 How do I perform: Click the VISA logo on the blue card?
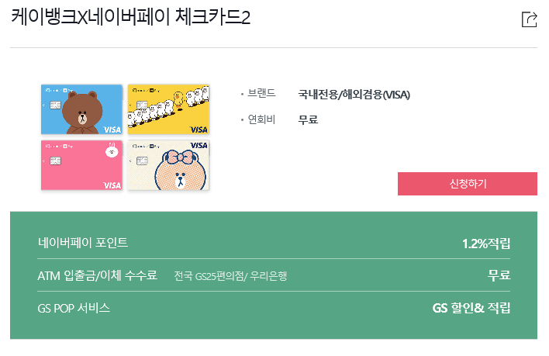[112, 130]
